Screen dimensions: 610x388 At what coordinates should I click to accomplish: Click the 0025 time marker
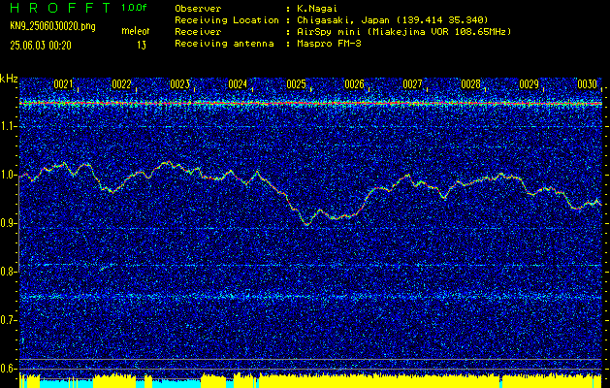click(296, 84)
